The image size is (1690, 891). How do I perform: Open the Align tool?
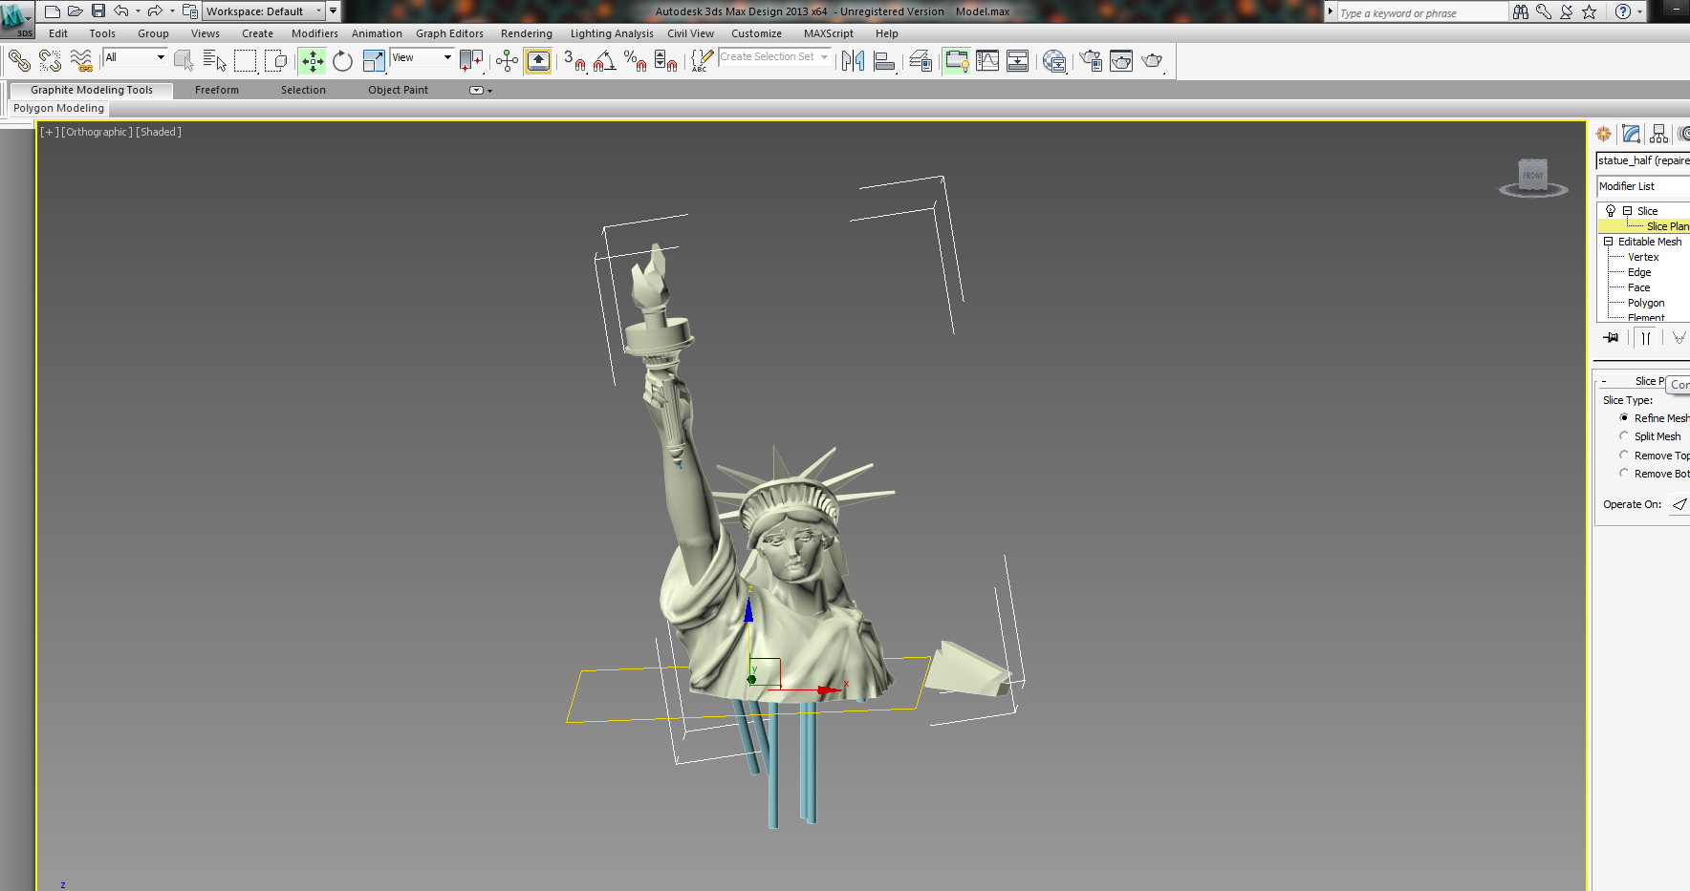point(885,60)
